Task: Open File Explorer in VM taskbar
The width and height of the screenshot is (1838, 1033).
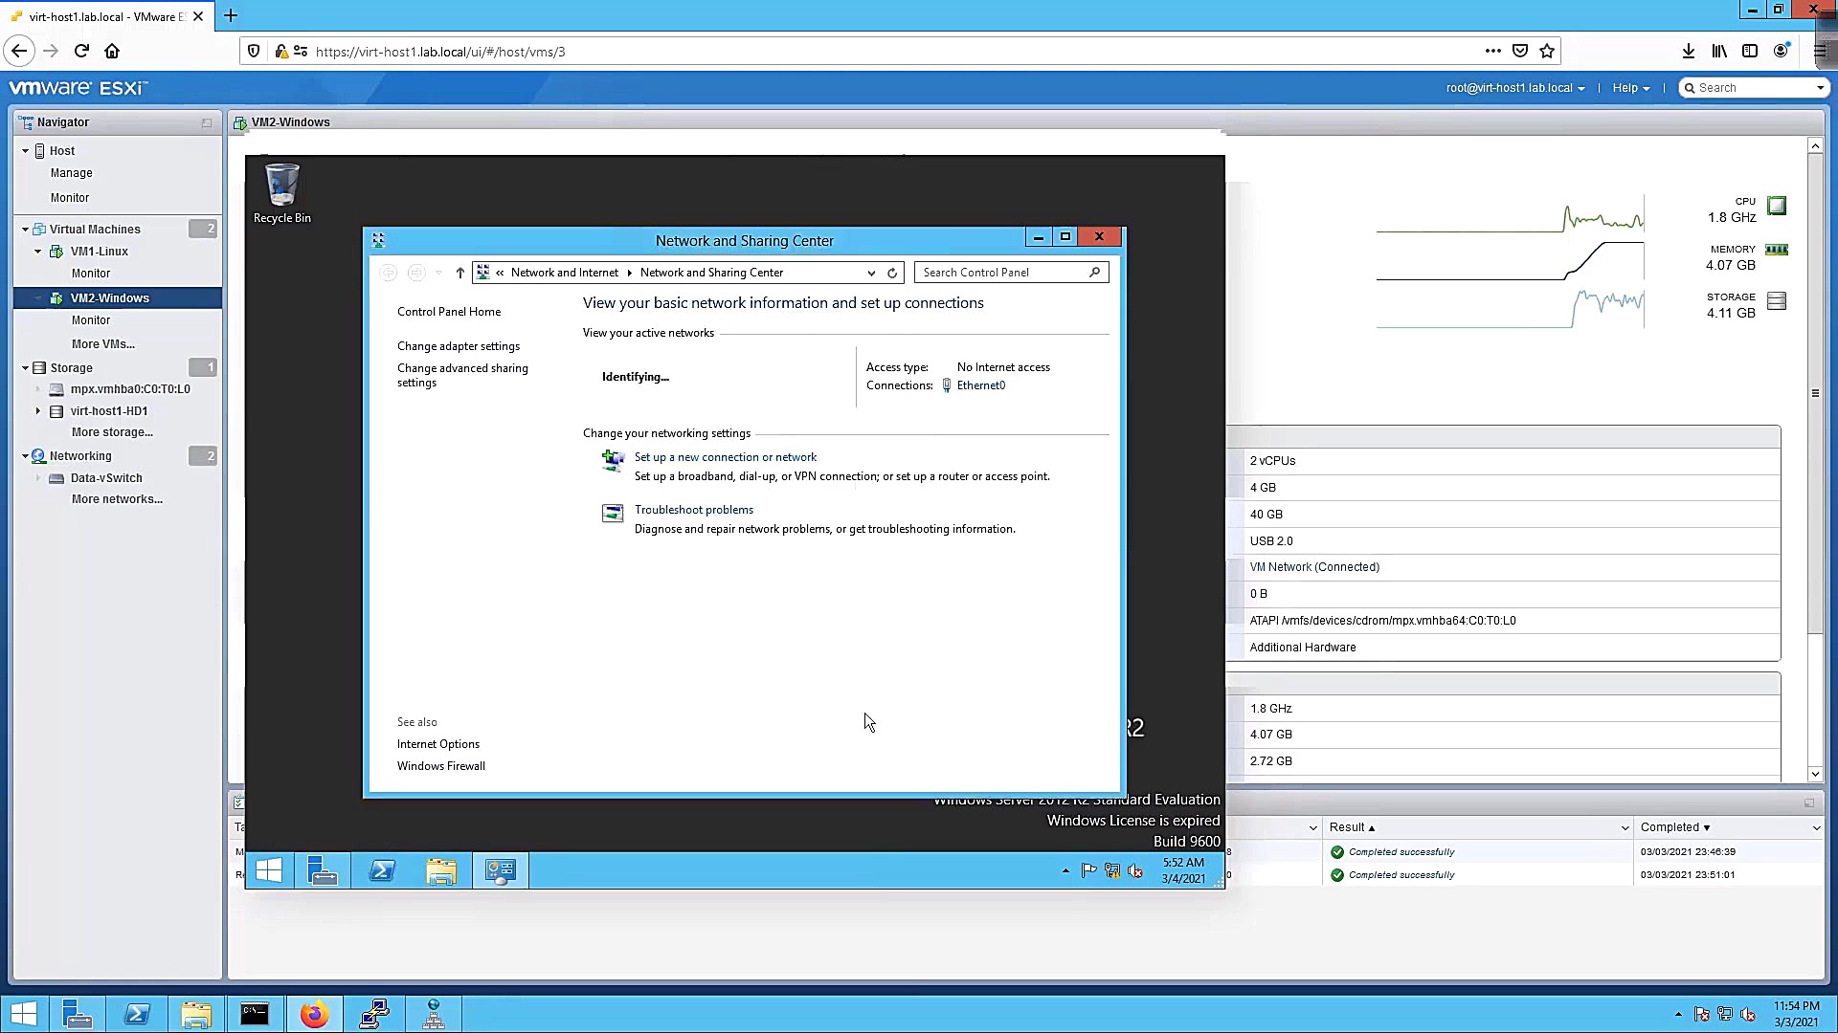Action: click(x=440, y=870)
